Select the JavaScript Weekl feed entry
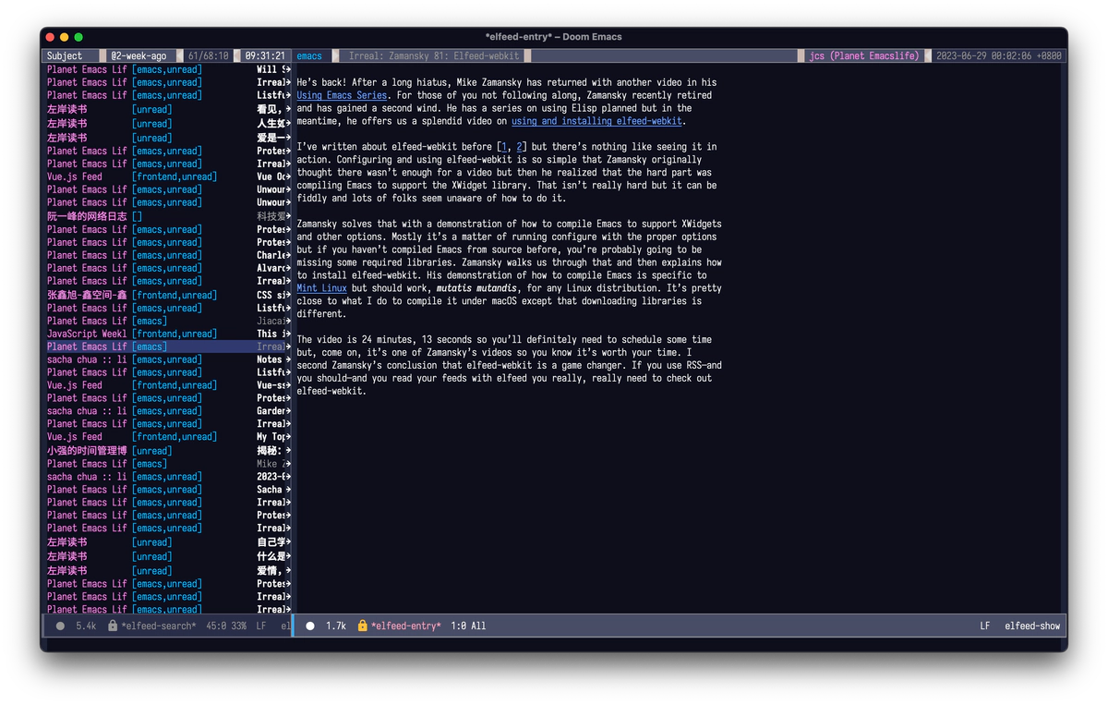Image resolution: width=1108 pixels, height=705 pixels. [x=87, y=334]
